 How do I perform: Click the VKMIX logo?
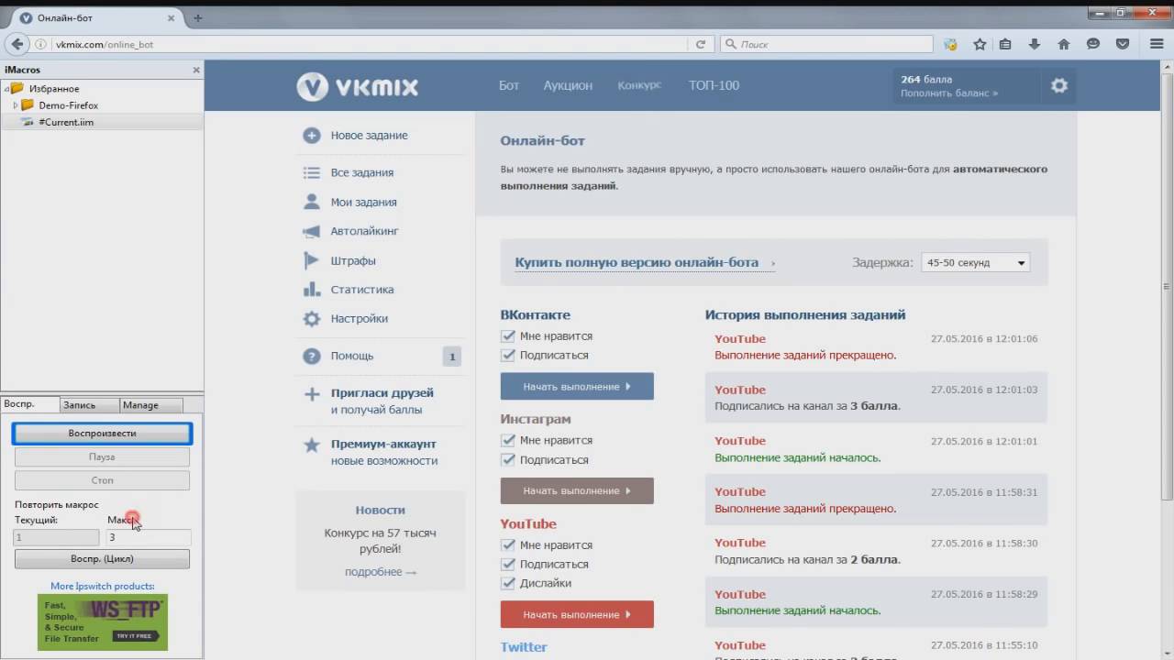tap(358, 87)
